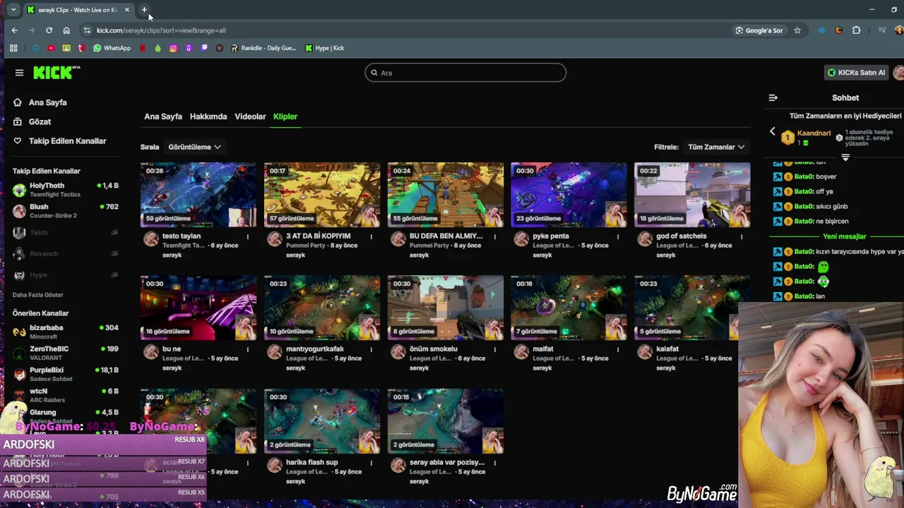Reload the page with the refresh icon
Screen dimensions: 904x508
tap(49, 30)
